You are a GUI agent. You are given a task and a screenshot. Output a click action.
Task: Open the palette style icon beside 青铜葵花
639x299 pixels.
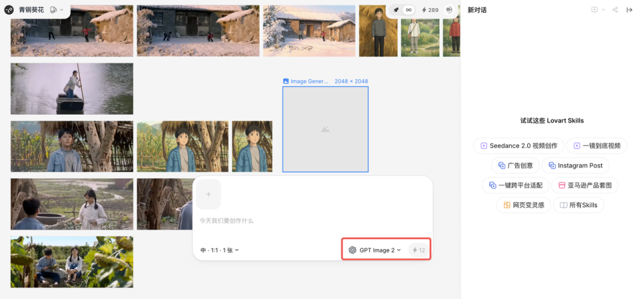(53, 10)
